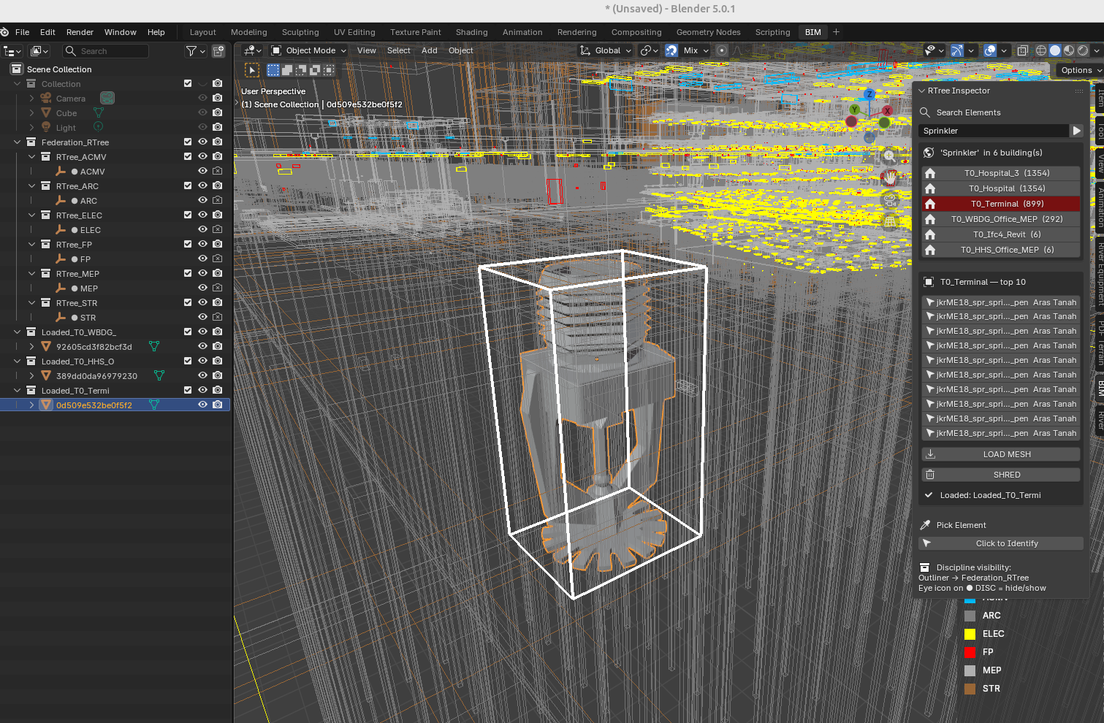The height and width of the screenshot is (723, 1104).
Task: Click the Blender logo icon in the menu bar
Action: coord(4,32)
